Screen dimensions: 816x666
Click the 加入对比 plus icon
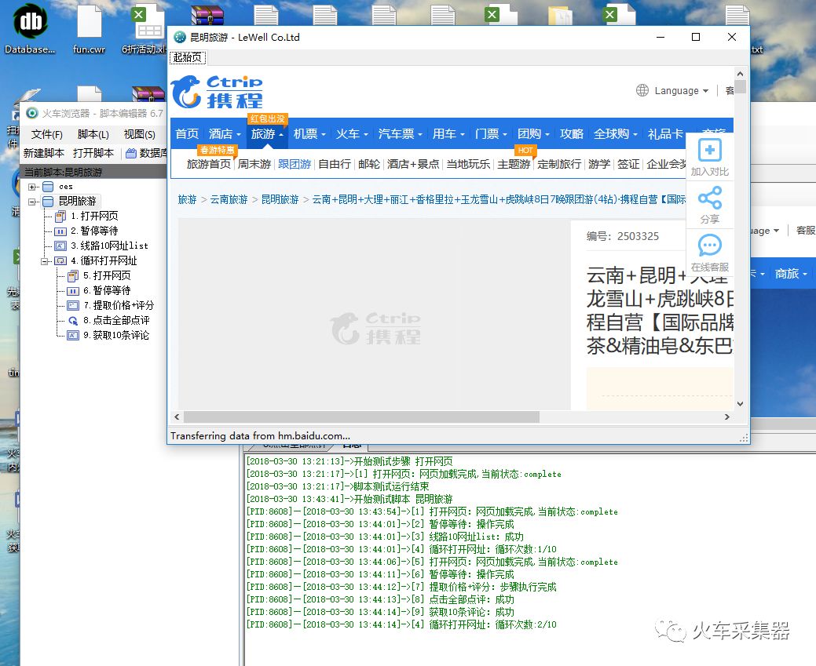(x=709, y=151)
